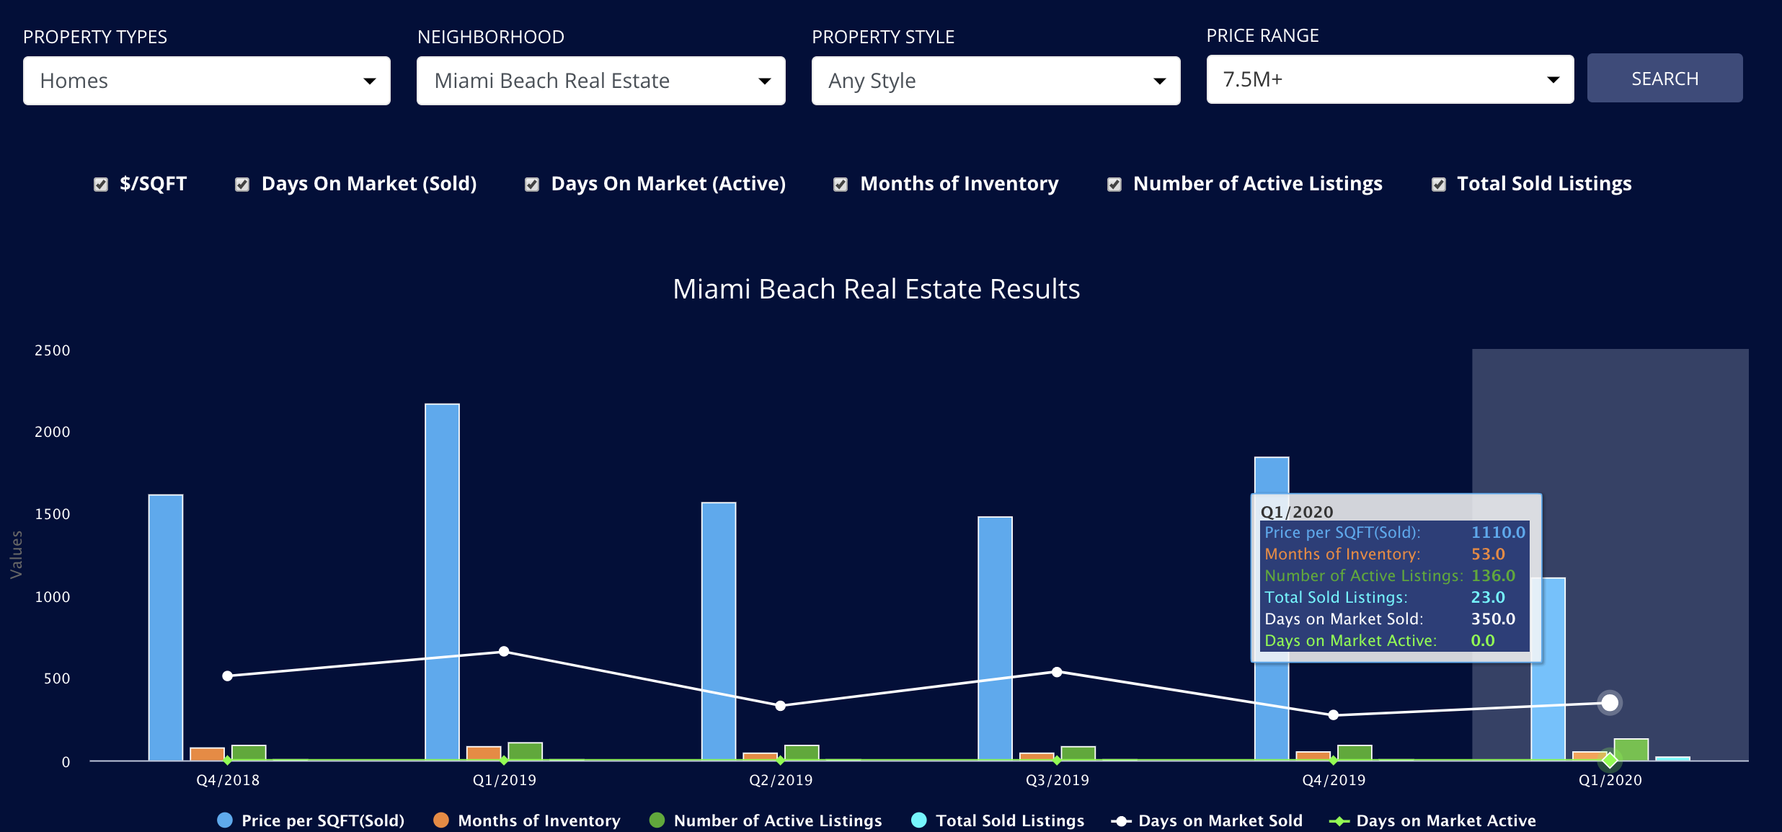The width and height of the screenshot is (1782, 832).
Task: Uncheck the $/SQFT checkbox
Action: (101, 185)
